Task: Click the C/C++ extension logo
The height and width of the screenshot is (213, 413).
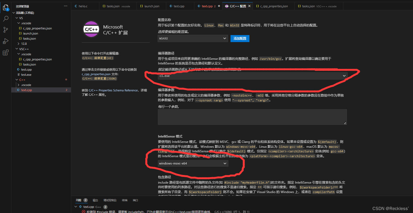Action: coord(91,29)
